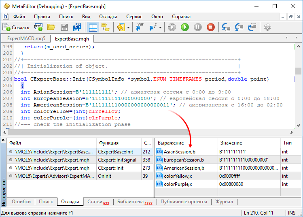Viewport: 303px width, 217px height.
Task: Select call stack row CExpertBase::Init
Action: coord(80,152)
